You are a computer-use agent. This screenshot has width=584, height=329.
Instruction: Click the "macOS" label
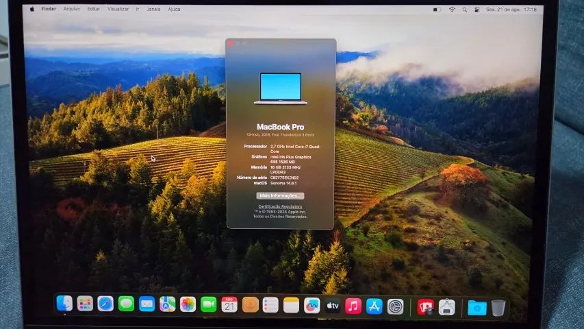[260, 183]
